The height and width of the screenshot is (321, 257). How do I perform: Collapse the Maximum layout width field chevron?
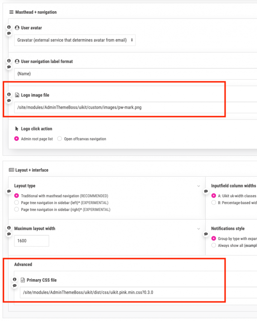point(198,229)
